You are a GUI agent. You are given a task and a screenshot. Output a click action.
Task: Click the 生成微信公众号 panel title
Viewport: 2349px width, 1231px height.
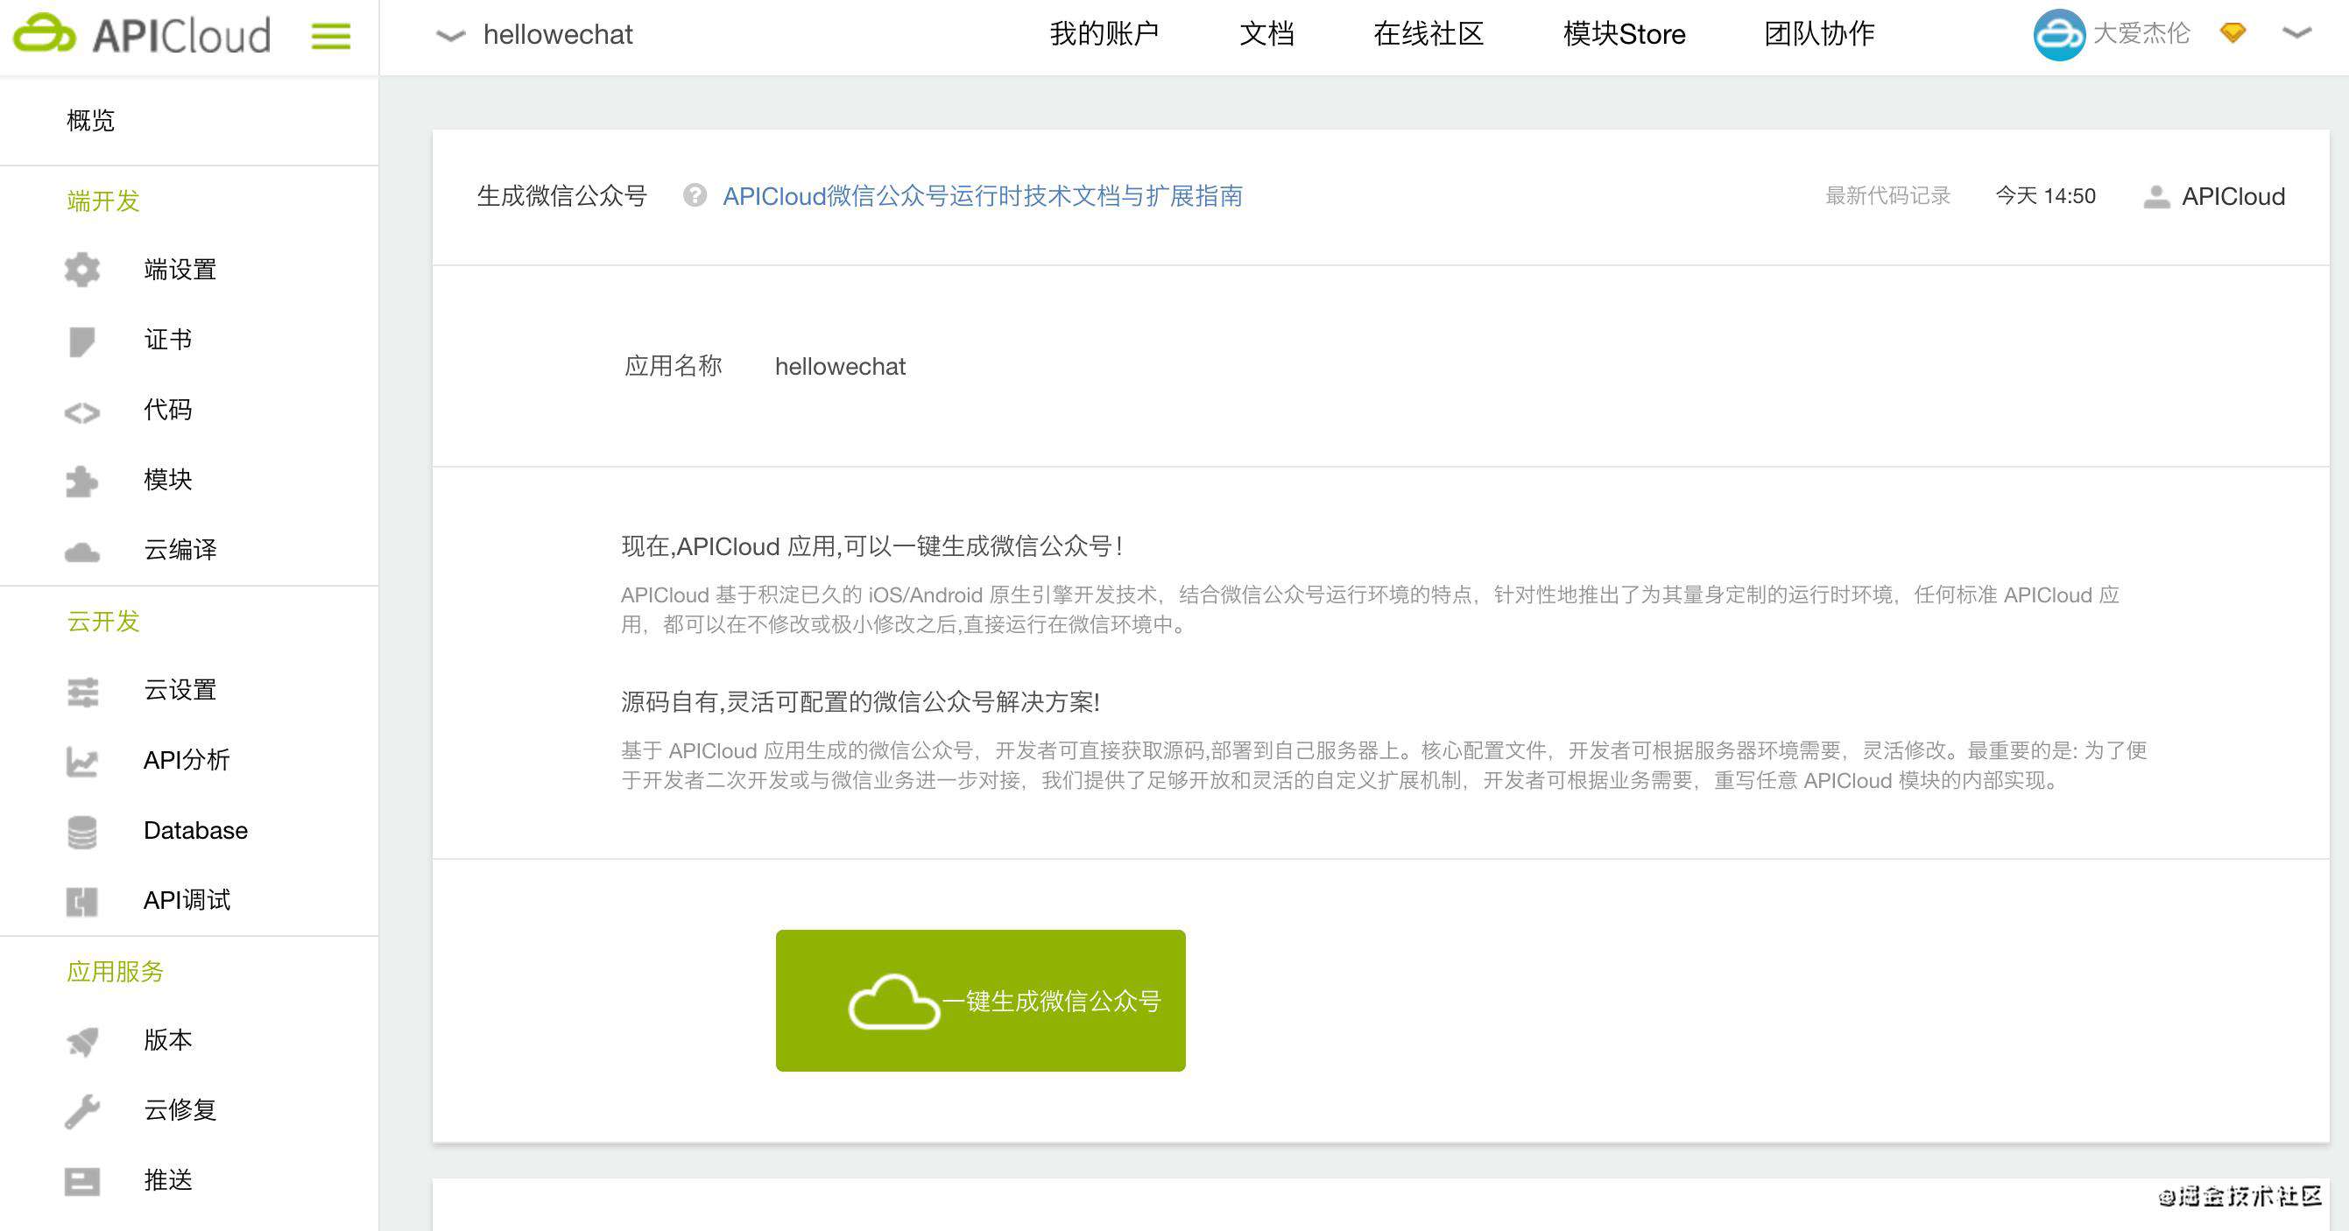561,196
